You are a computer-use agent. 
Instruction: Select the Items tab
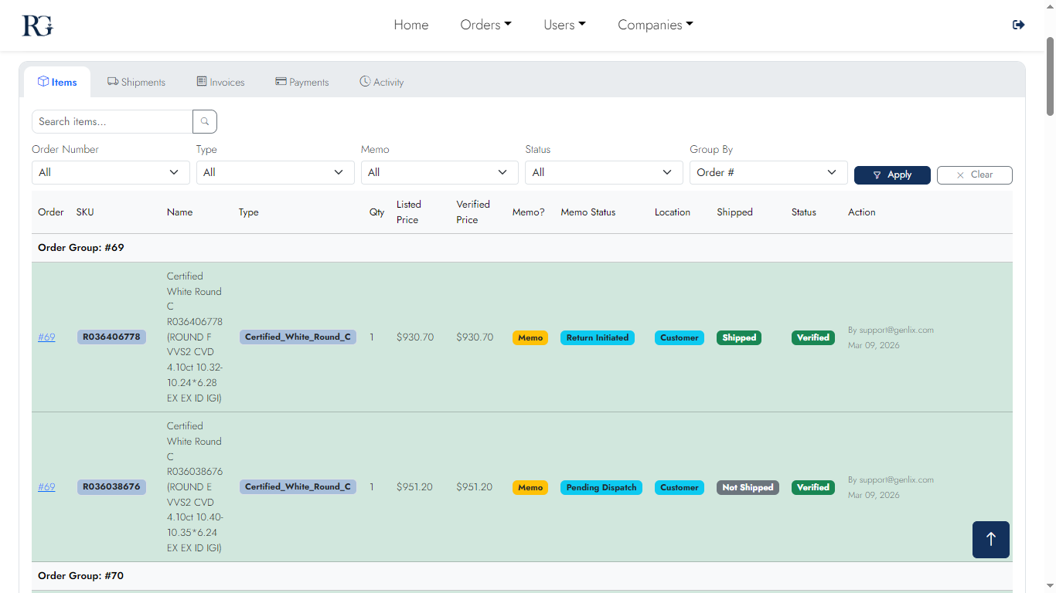click(57, 82)
